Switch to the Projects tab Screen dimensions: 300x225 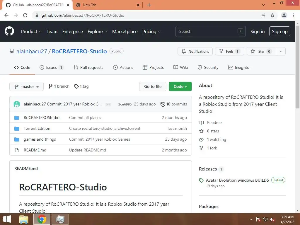tap(153, 67)
